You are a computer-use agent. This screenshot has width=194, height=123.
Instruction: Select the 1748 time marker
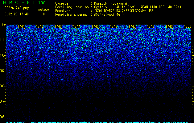pos(151,26)
